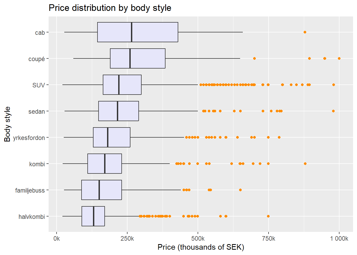Screen dimensions: 357x255
Task: Click the Price (thousands of SEK) axis title
Action: (201, 247)
